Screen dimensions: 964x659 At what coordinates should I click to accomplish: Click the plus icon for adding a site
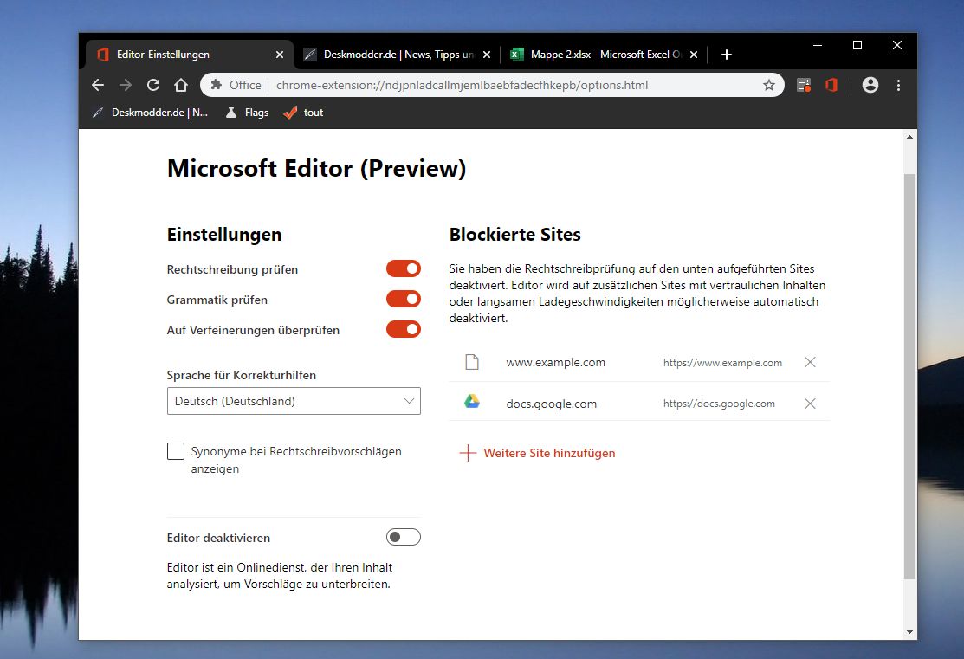[468, 453]
